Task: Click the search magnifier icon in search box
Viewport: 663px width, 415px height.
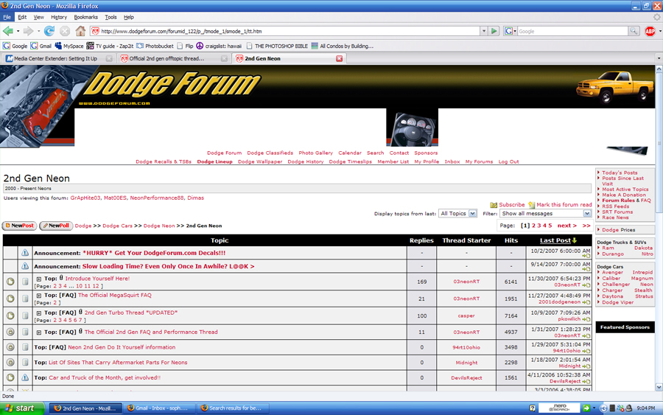Action: click(x=634, y=31)
